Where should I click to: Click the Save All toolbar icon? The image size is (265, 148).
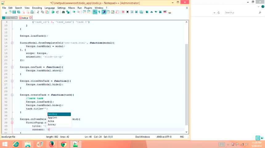tap(19, 12)
